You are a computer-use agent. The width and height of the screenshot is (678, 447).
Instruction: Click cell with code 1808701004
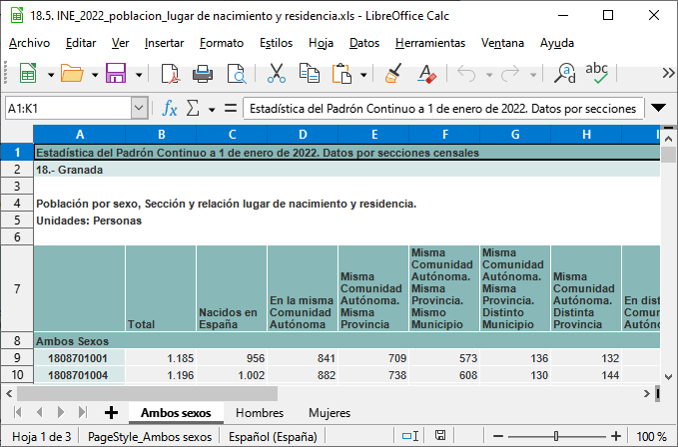(79, 375)
